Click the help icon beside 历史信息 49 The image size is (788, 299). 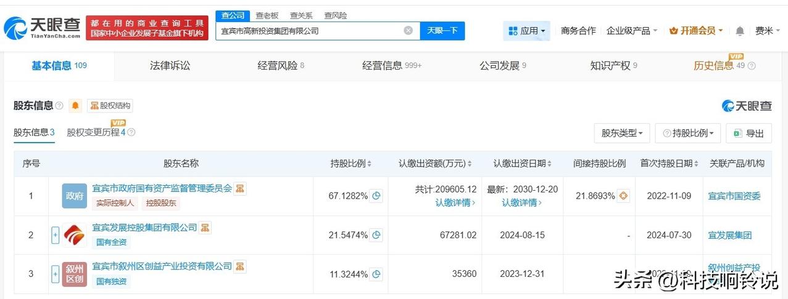point(752,66)
